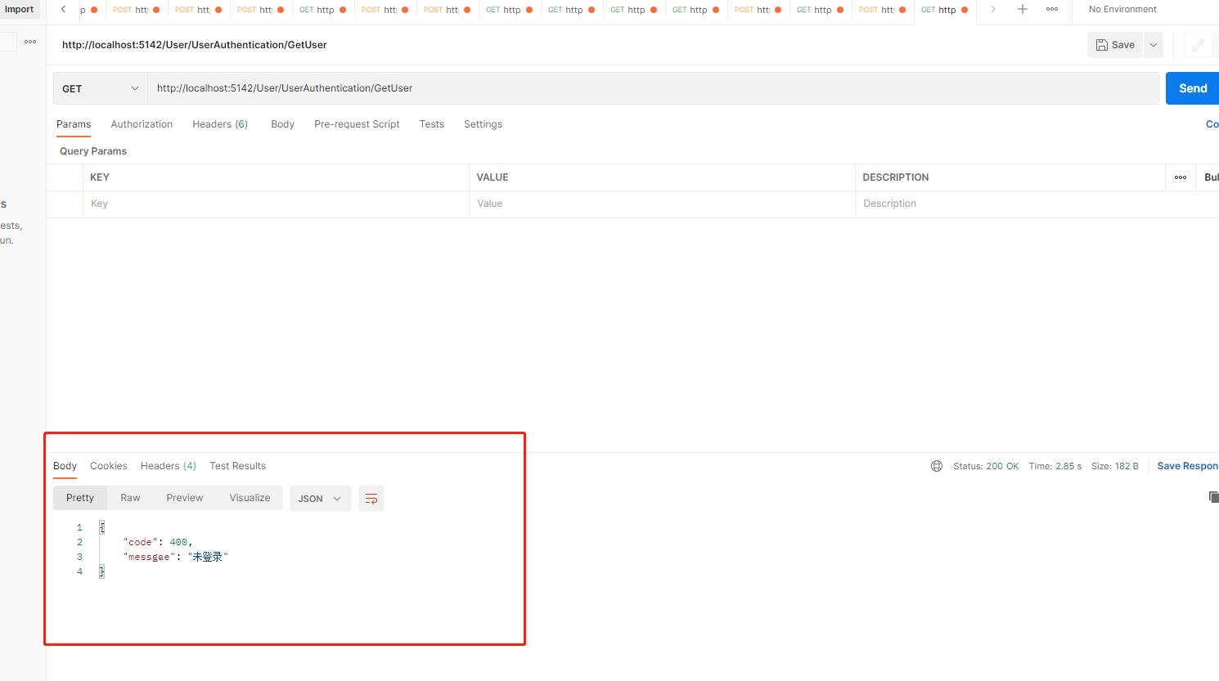
Task: Open the JSON response format dropdown
Action: pos(320,499)
